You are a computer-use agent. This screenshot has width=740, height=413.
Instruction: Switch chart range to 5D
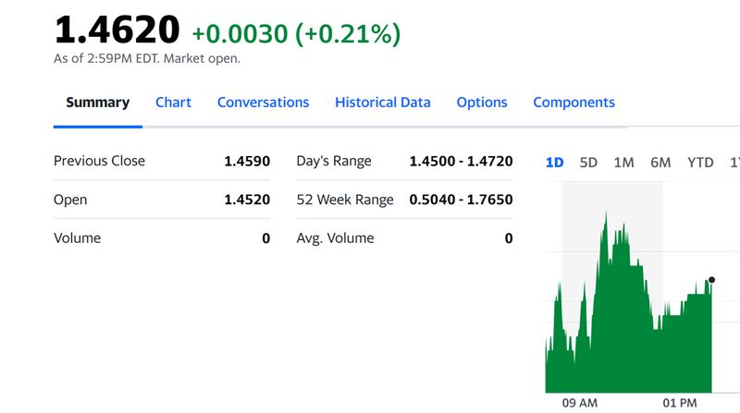click(x=588, y=163)
